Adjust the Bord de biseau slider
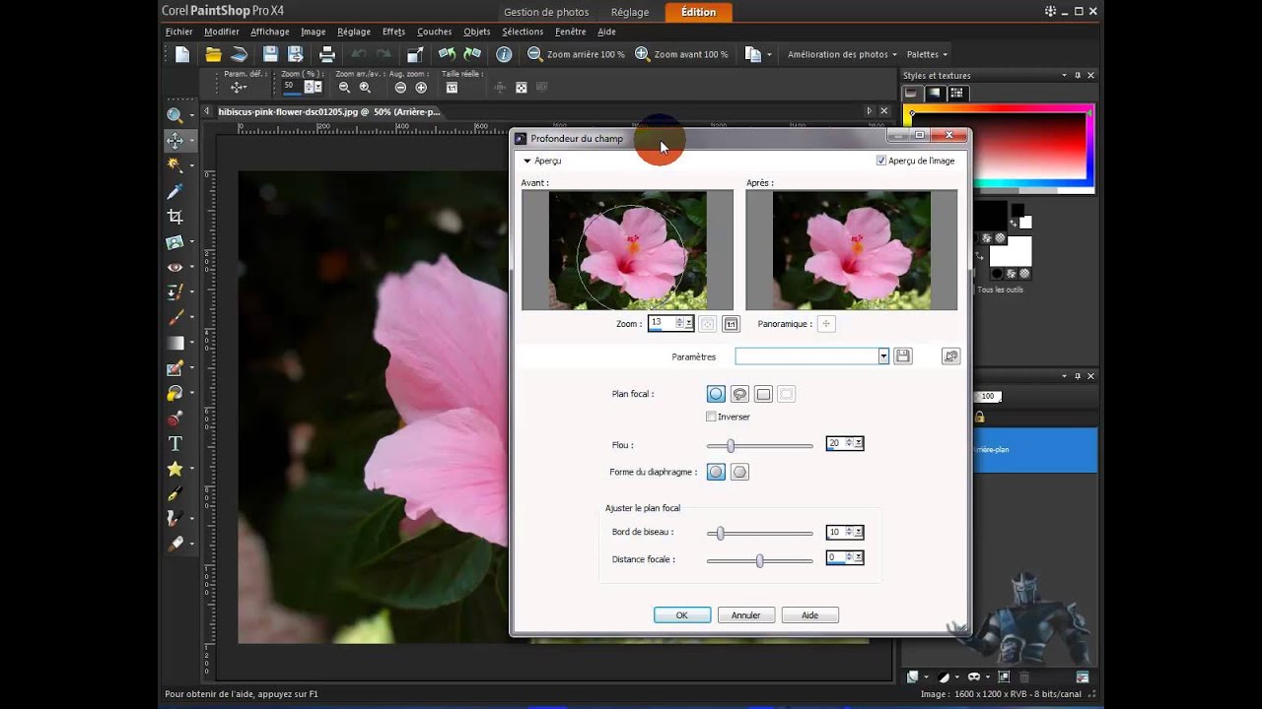 coord(759,533)
